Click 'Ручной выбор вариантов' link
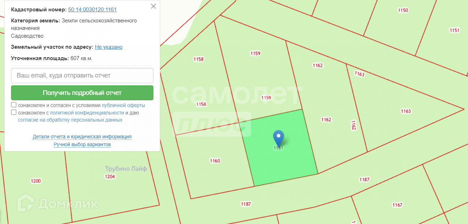The width and height of the screenshot is (468, 224). tap(82, 145)
